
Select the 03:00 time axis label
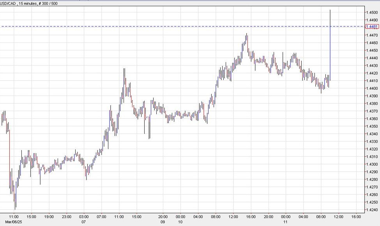pyautogui.click(x=84, y=216)
